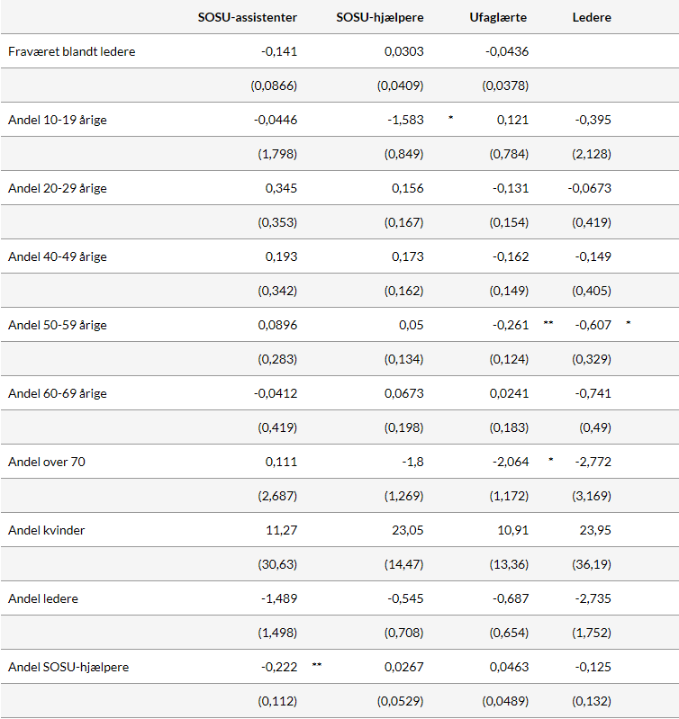Viewport: 679px width, 719px height.
Task: Select the 'Andel 10-19 årige' row label
Action: tap(58, 120)
